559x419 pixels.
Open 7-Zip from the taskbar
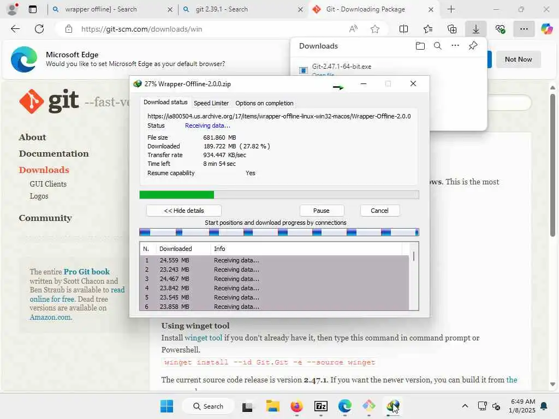click(x=321, y=406)
